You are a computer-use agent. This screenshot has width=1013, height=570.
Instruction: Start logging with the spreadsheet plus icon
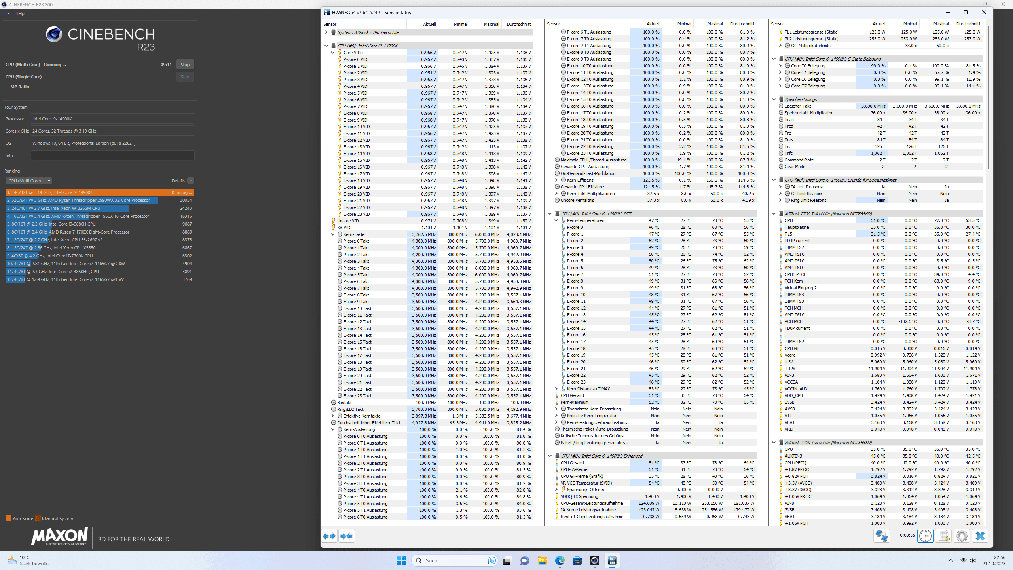click(x=944, y=536)
